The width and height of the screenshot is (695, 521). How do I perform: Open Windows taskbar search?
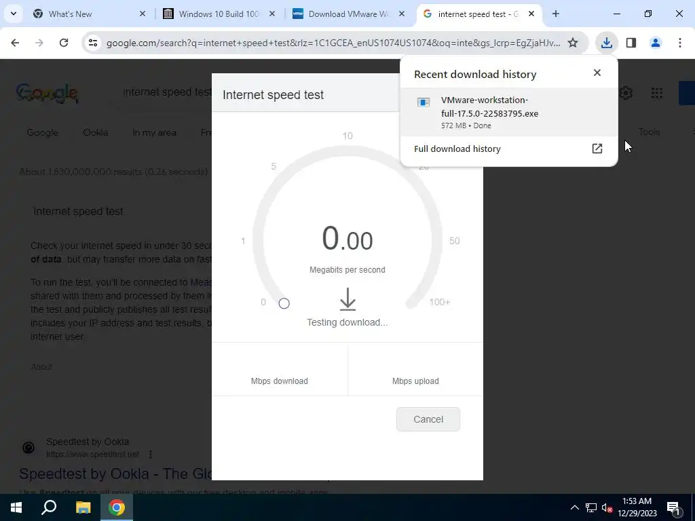click(x=49, y=507)
